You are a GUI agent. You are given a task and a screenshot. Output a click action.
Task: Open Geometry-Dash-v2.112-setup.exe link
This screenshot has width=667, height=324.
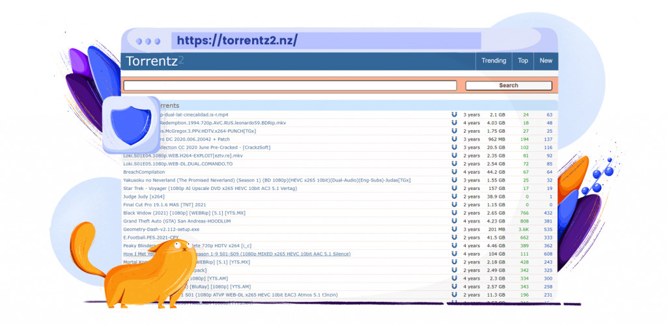point(162,229)
